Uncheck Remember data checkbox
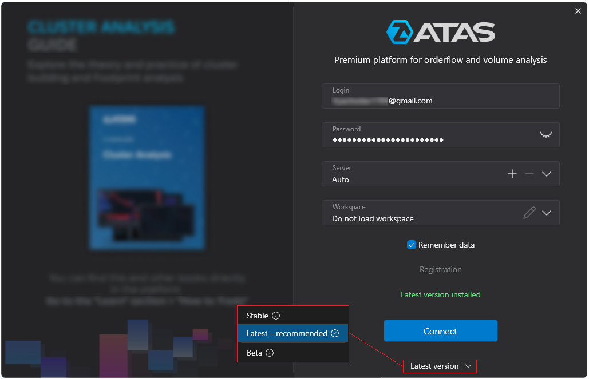Image resolution: width=589 pixels, height=379 pixels. pos(412,245)
